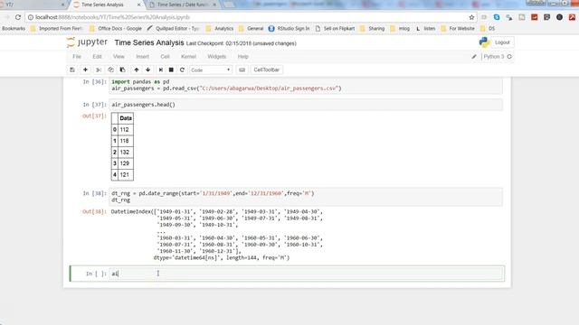
Task: Click the pencil edit mode indicator
Action: (474, 57)
